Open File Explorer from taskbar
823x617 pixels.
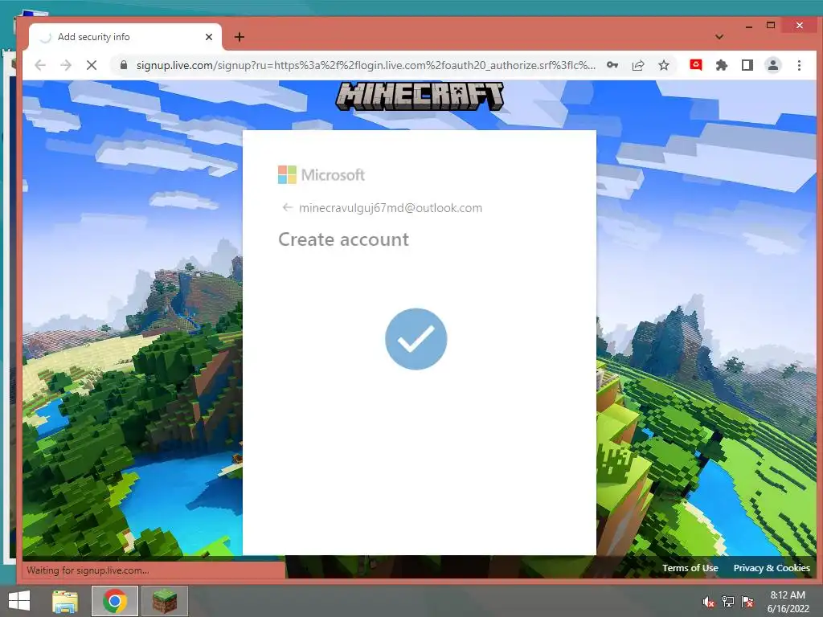coord(65,601)
